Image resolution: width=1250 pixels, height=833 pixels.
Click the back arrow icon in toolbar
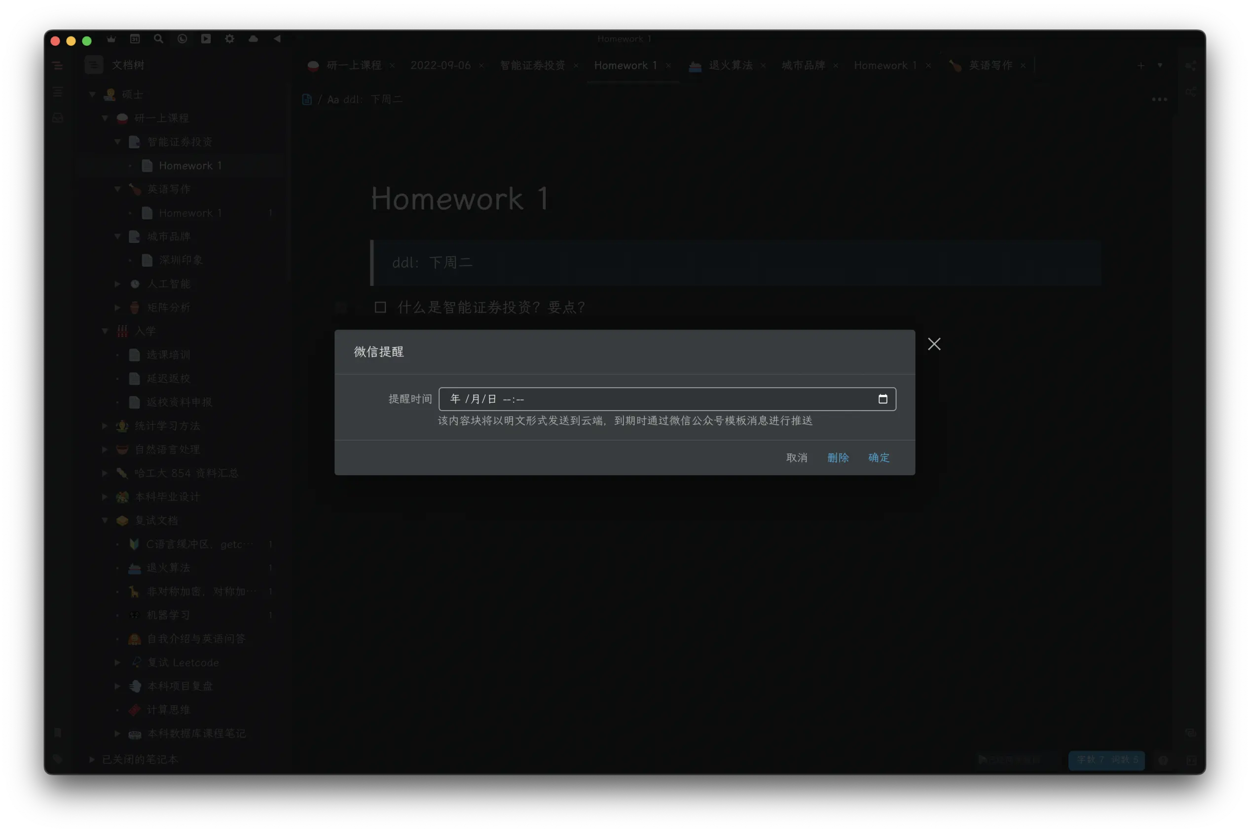tap(277, 39)
